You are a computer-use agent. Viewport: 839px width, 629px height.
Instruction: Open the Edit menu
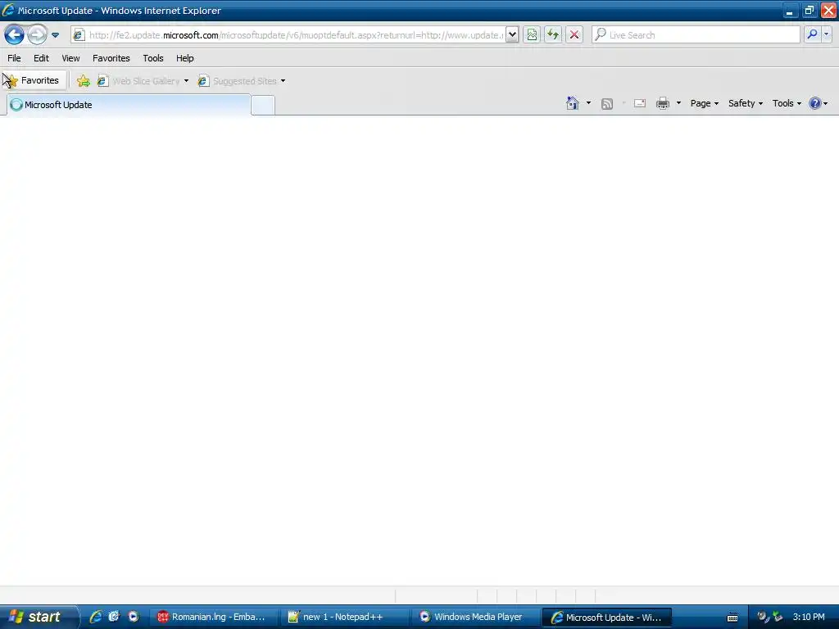pyautogui.click(x=41, y=58)
